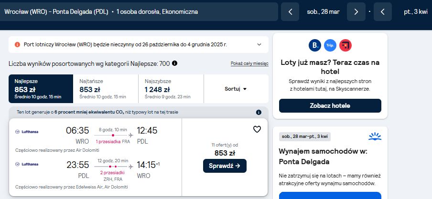The height and width of the screenshot is (199, 432).
Task: Click the Trip.com logo icon
Action: click(330, 45)
